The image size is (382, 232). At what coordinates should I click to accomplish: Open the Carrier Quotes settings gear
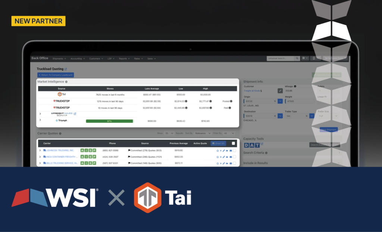(x=60, y=134)
